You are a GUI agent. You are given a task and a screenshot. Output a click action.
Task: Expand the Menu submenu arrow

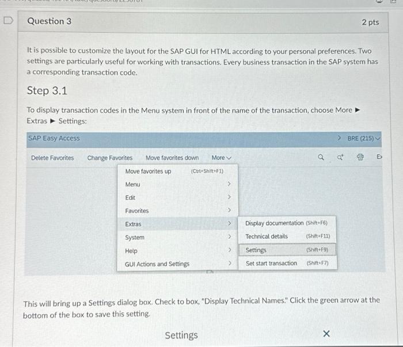point(229,184)
